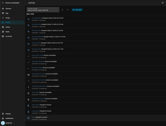Open the Living Room entity link
The image size is (166, 126).
pos(36,111)
